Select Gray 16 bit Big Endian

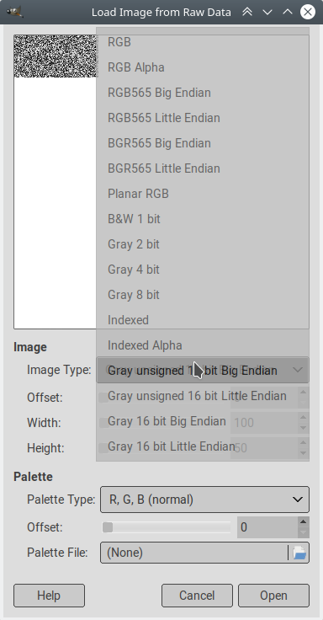[202, 421]
